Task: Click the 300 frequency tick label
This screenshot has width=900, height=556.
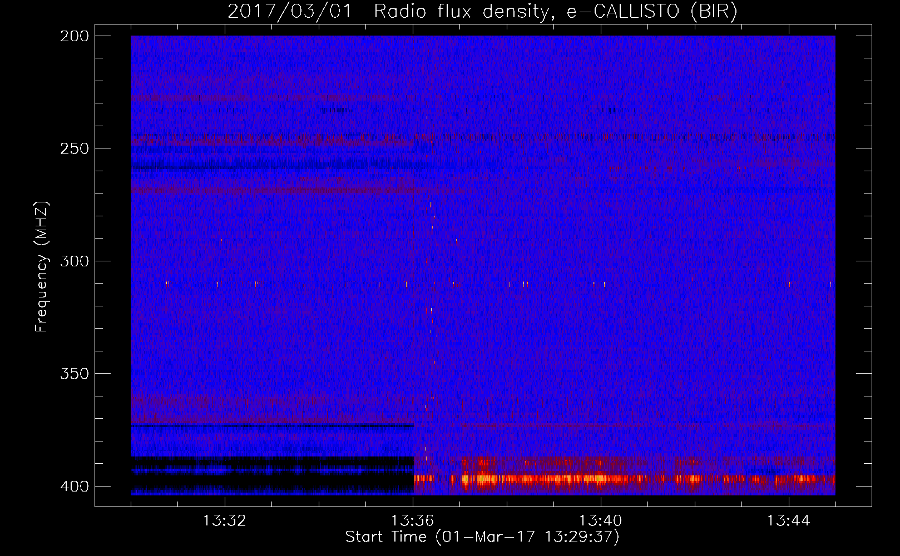Action: pos(75,261)
